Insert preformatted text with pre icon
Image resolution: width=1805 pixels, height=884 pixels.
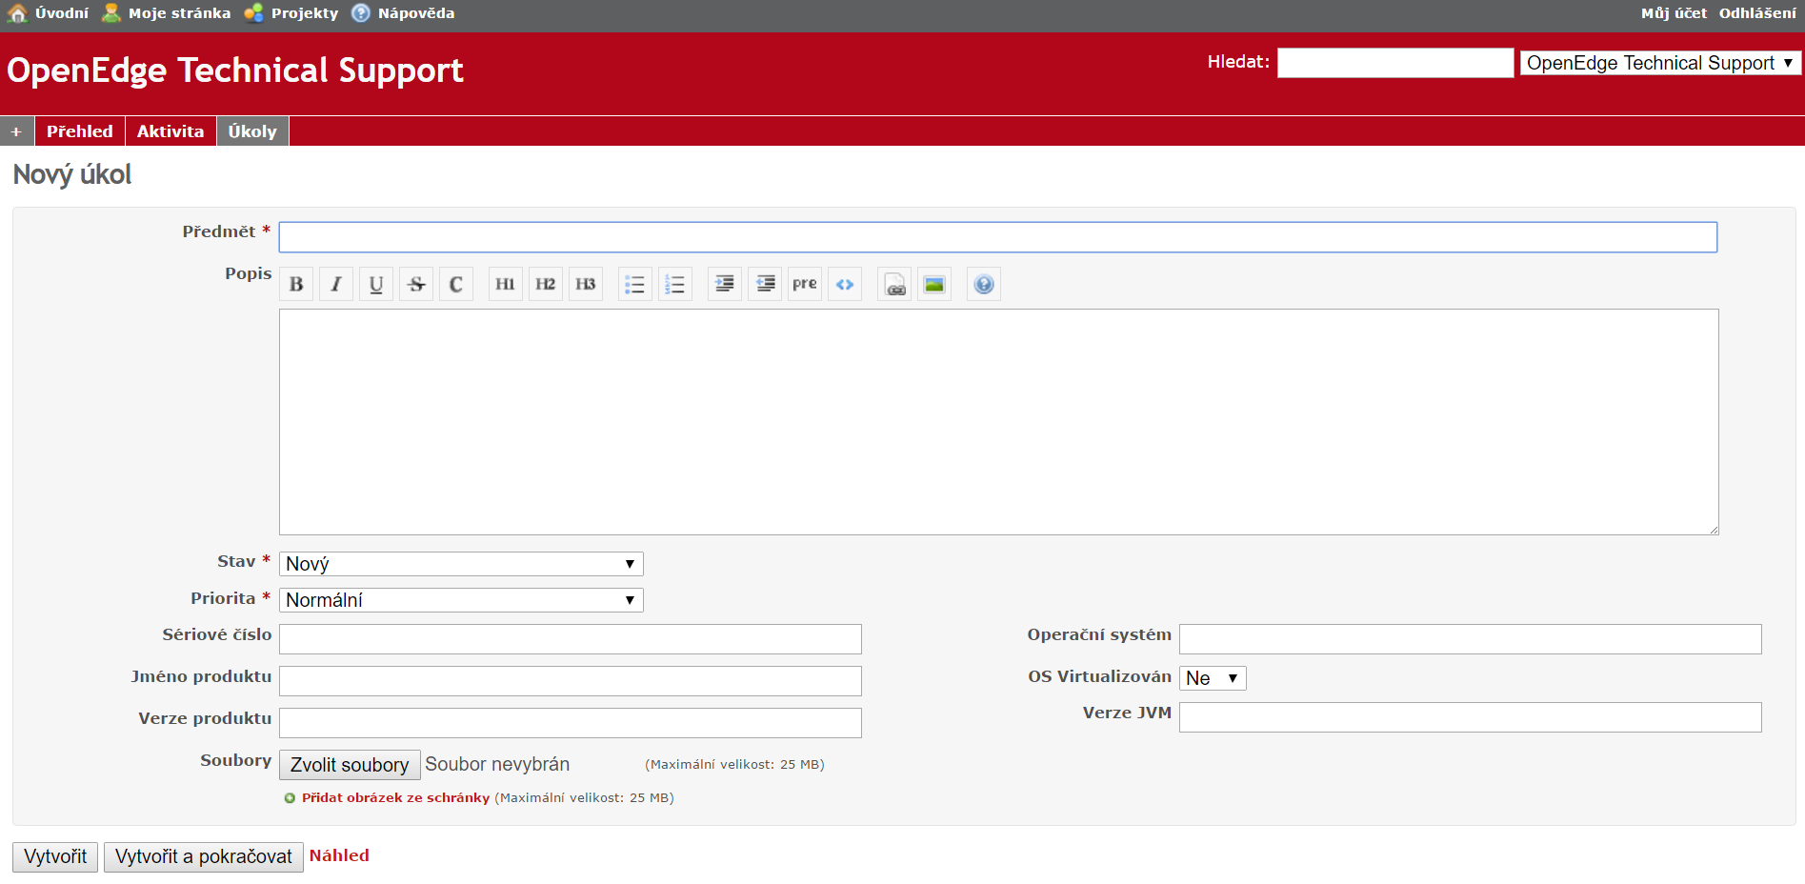pos(805,284)
